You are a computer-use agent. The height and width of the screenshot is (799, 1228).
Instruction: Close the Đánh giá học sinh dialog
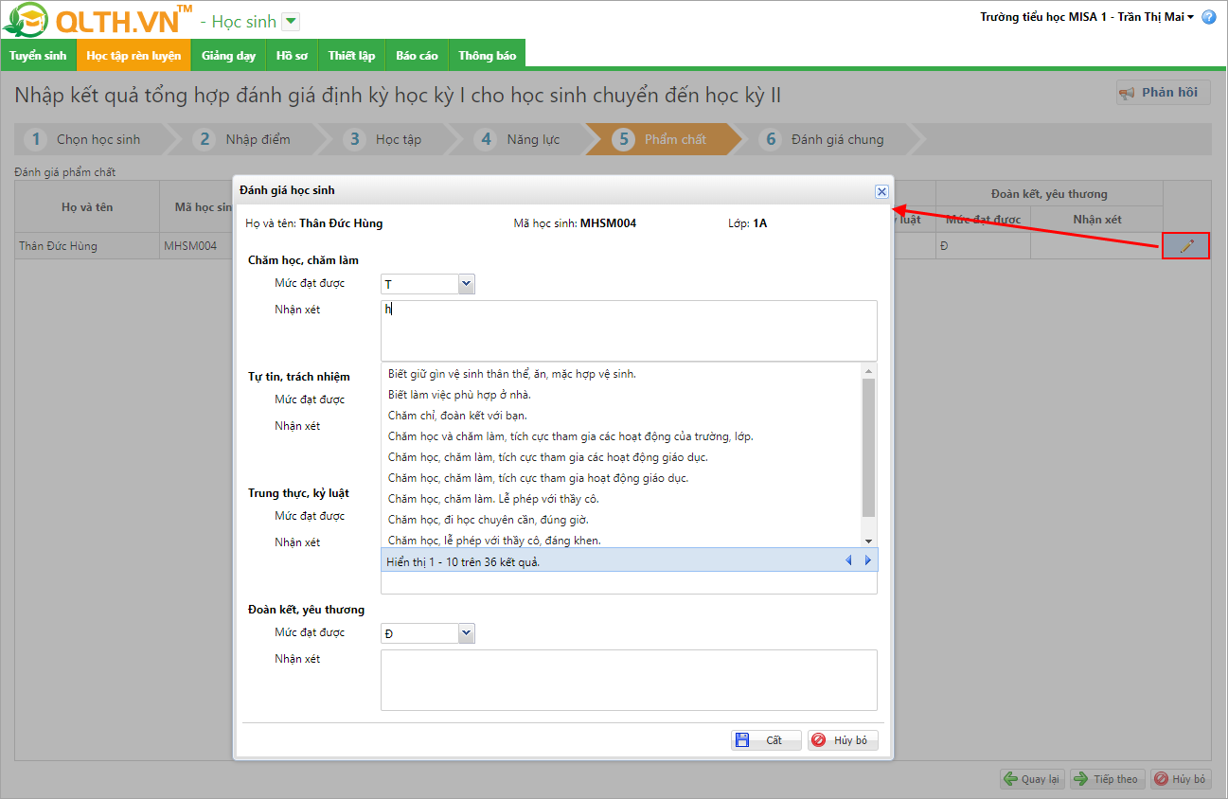(881, 191)
